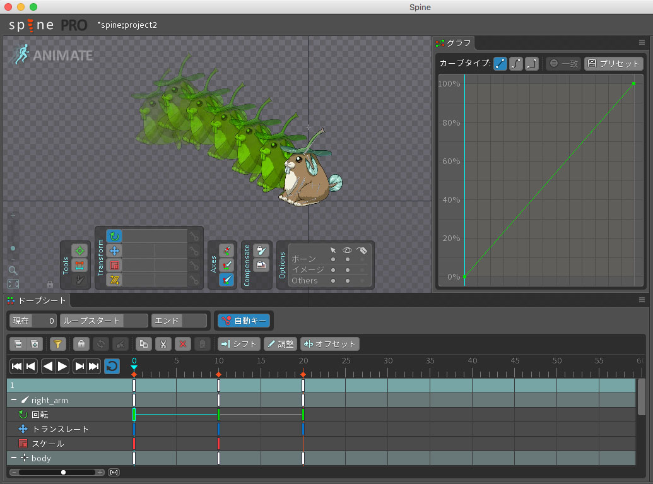Viewport: 653px width, 484px height.
Task: Go to the previous keyframe
Action: click(31, 367)
